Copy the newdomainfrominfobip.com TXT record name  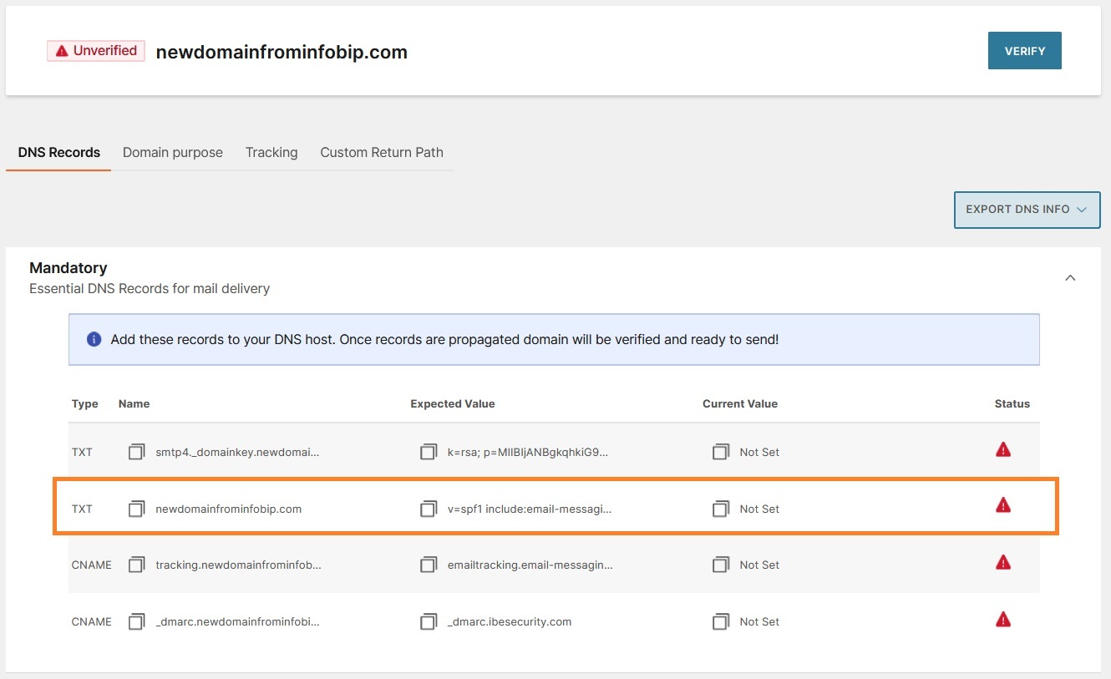[x=136, y=509]
